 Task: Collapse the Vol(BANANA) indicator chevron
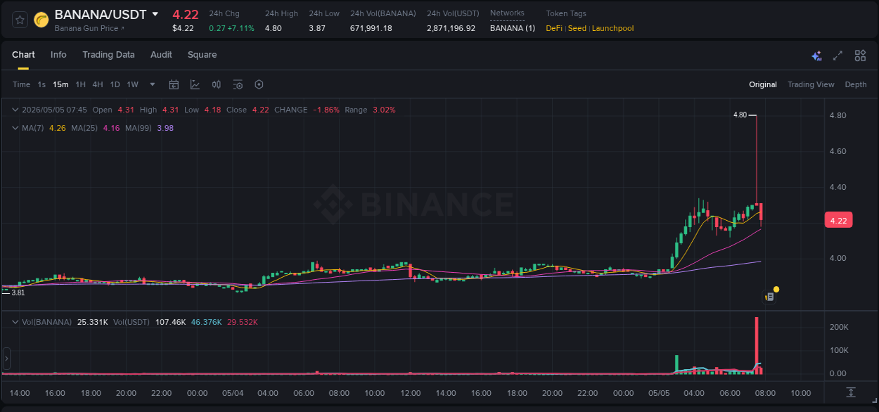15,322
